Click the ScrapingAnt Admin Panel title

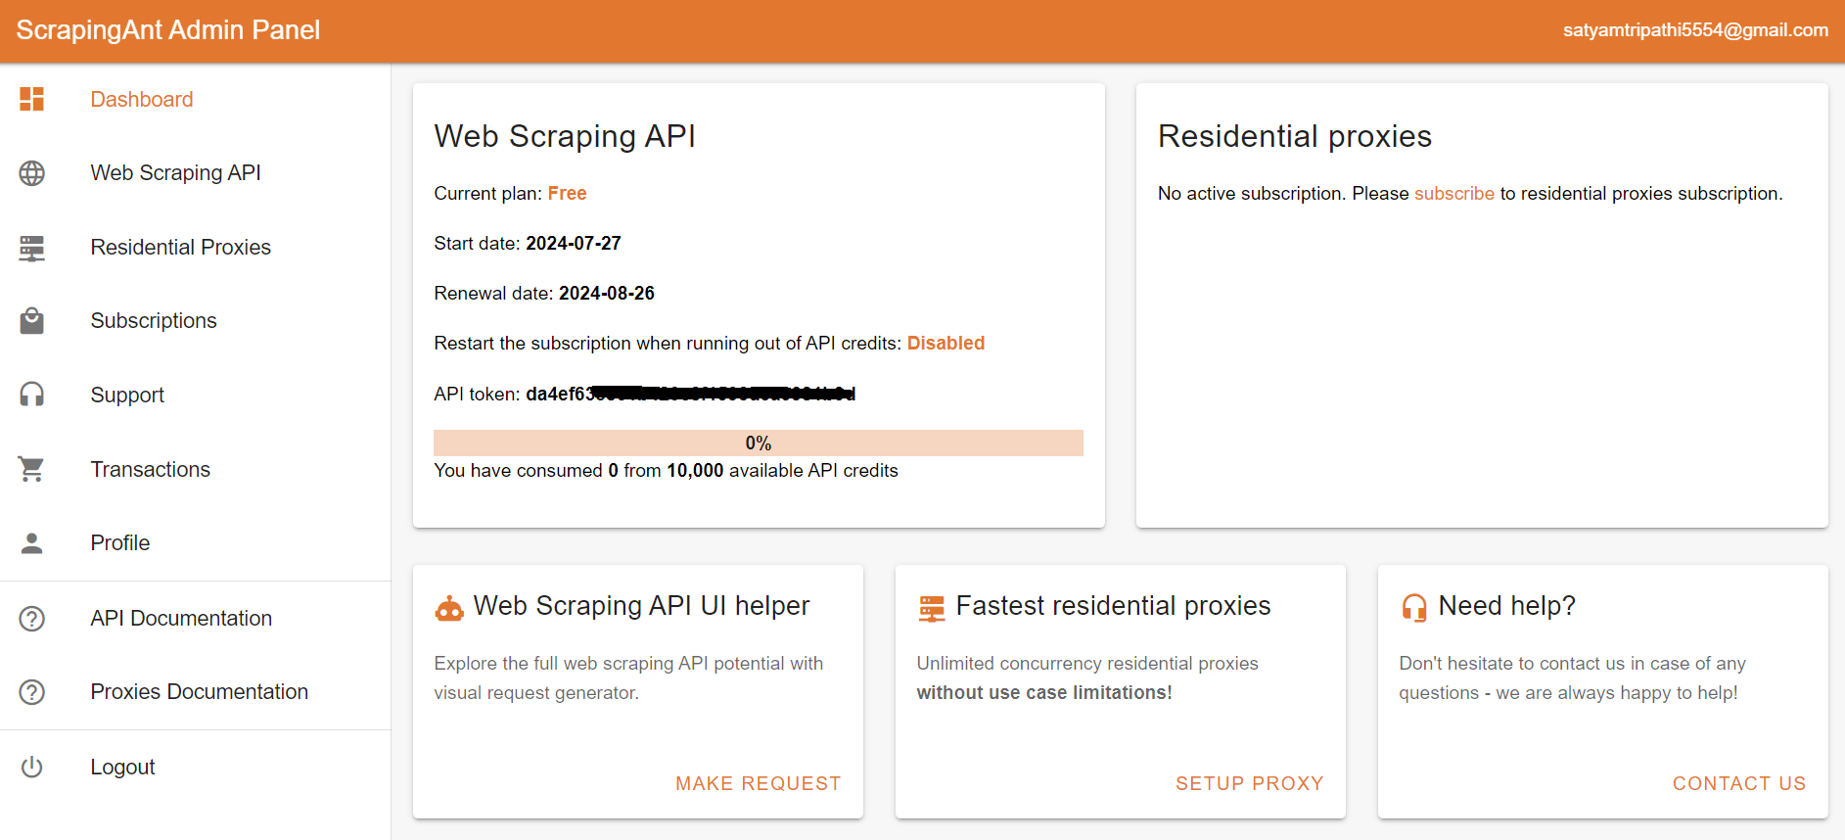168,30
